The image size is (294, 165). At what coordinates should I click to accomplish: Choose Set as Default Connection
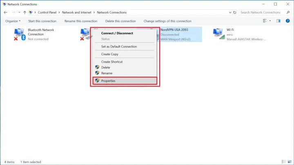tap(119, 46)
